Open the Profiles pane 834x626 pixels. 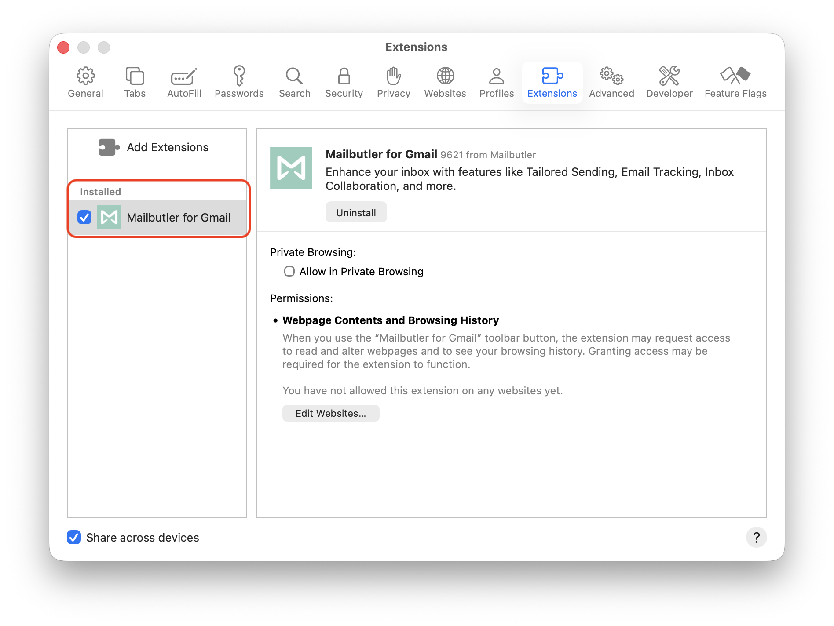pos(497,83)
